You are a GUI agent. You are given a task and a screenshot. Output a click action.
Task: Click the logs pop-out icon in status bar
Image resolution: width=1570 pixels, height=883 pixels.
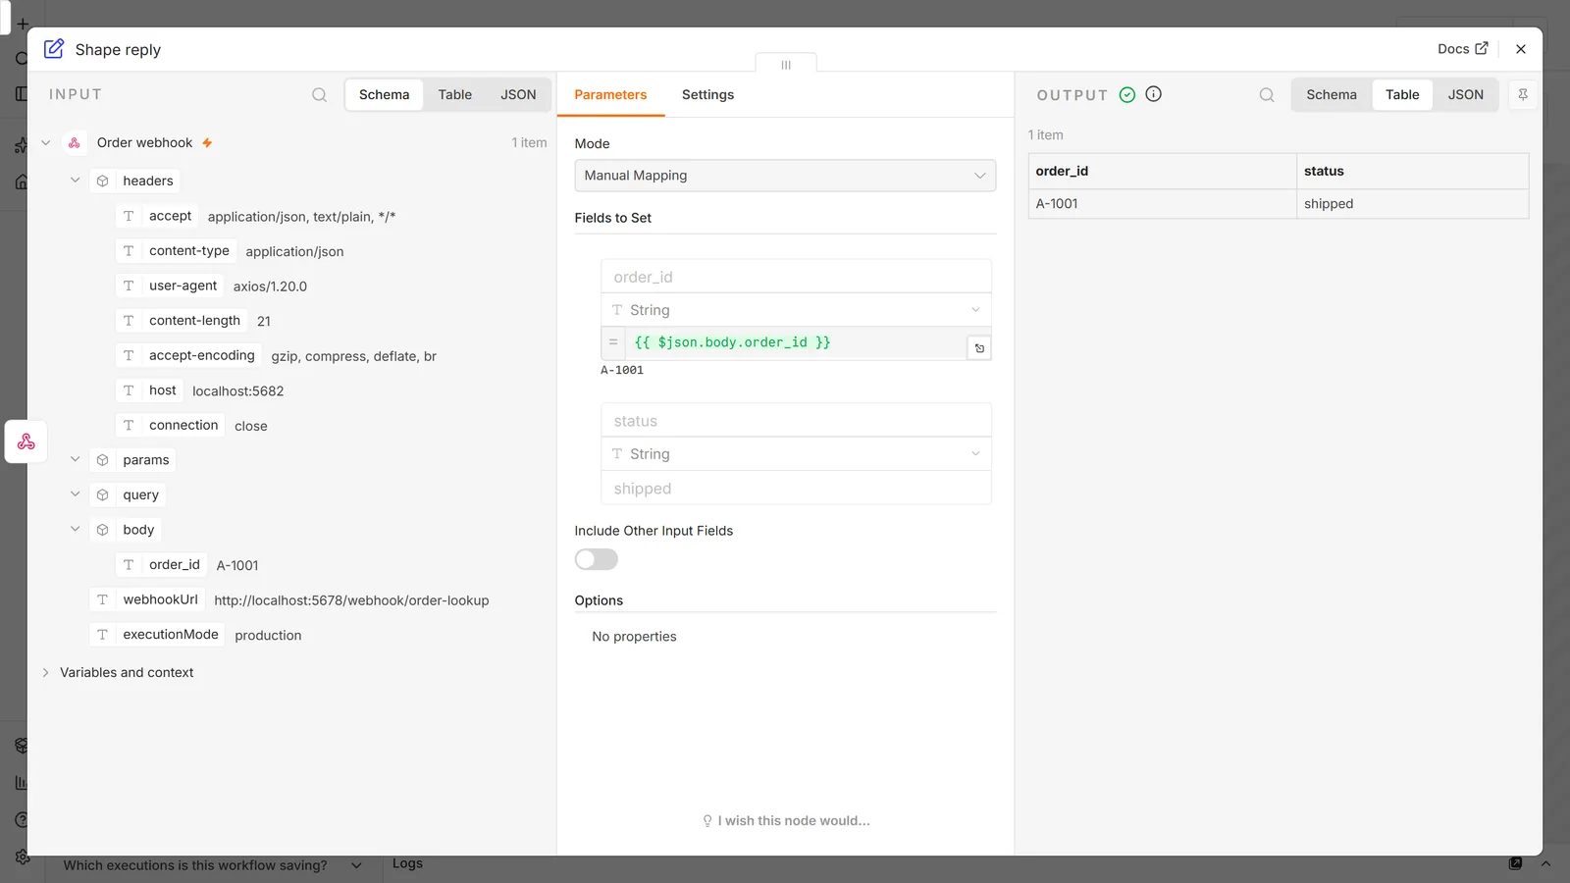tap(1516, 863)
